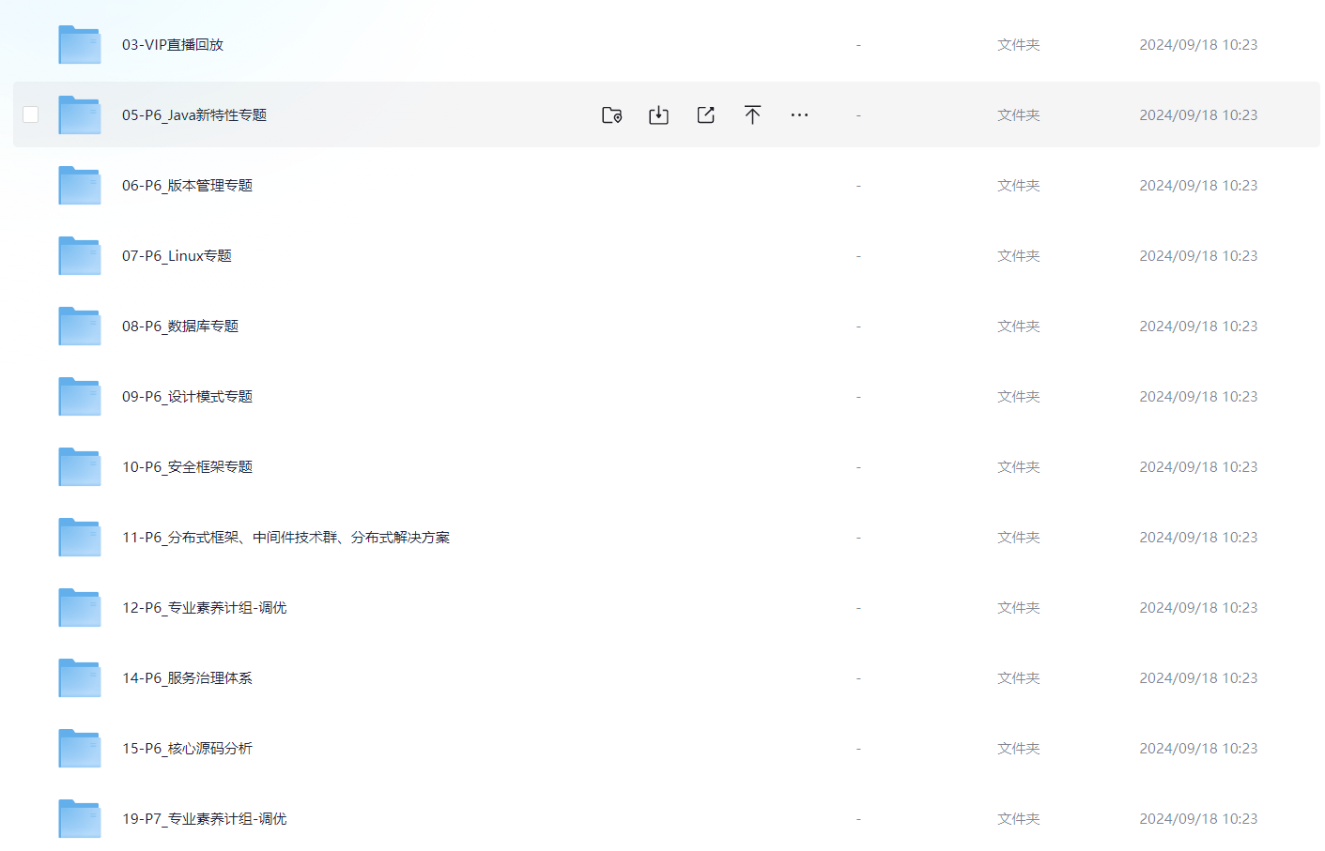This screenshot has height=851, width=1325.
Task: Open the 12-P6_专业素养计组-调优 folder
Action: point(204,608)
